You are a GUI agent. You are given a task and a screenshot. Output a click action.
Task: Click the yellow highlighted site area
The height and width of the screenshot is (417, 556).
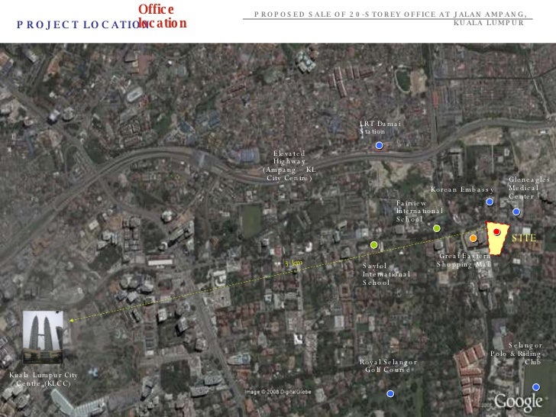click(x=498, y=238)
